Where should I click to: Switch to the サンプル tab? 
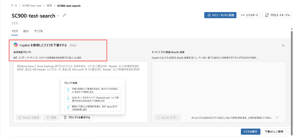tap(39, 31)
